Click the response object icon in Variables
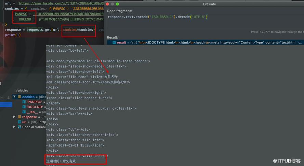 coord(19,117)
